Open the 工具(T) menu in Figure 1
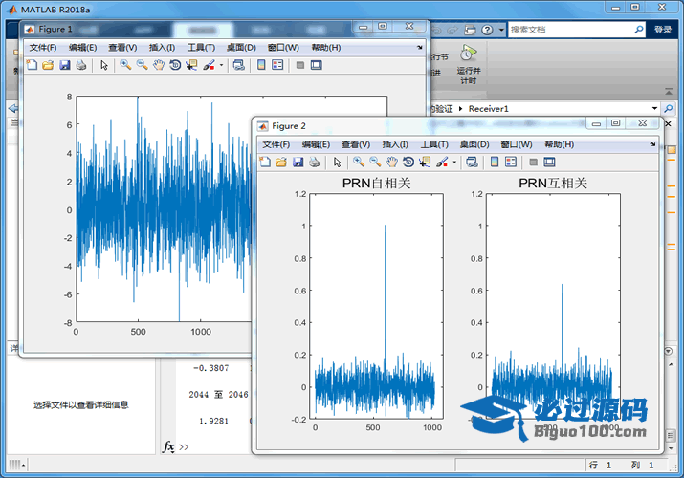The height and width of the screenshot is (478, 684). pos(201,47)
